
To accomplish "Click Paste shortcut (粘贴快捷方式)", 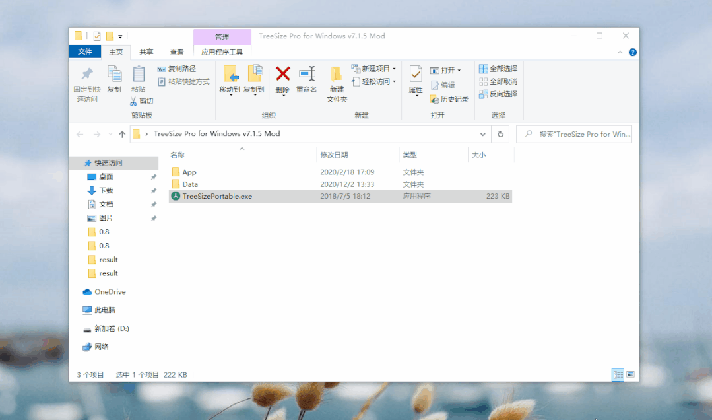I will [x=183, y=81].
